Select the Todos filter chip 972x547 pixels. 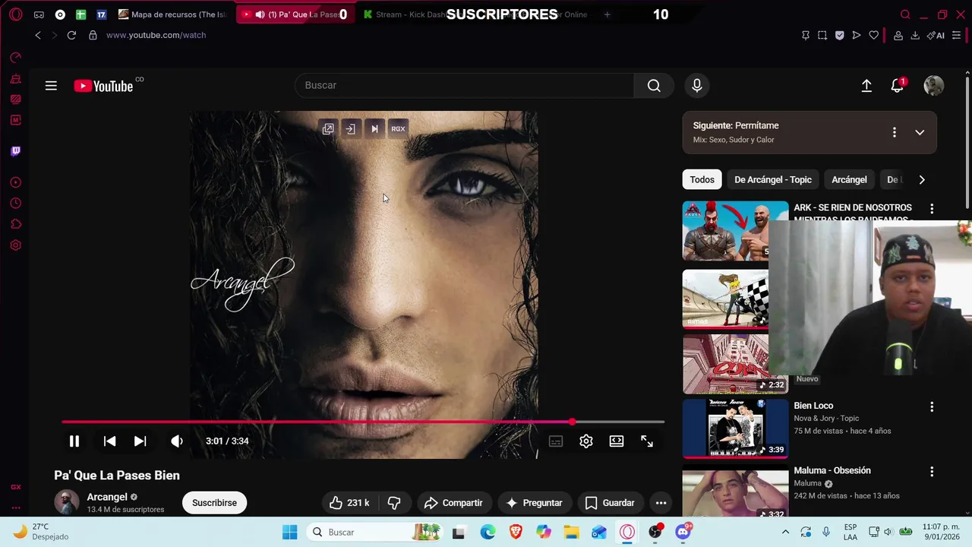[x=702, y=180]
